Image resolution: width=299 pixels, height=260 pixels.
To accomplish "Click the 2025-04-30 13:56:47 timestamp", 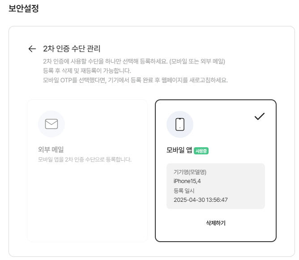I will click(201, 200).
